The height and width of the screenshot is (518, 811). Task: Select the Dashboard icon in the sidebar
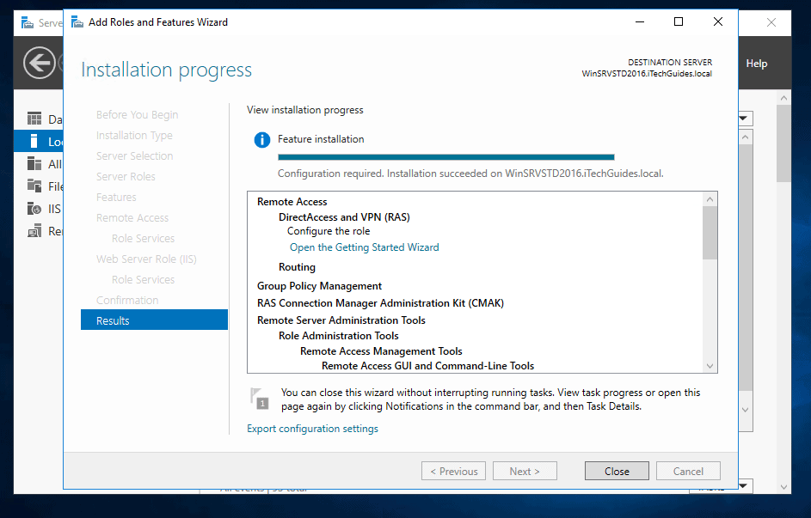point(34,119)
